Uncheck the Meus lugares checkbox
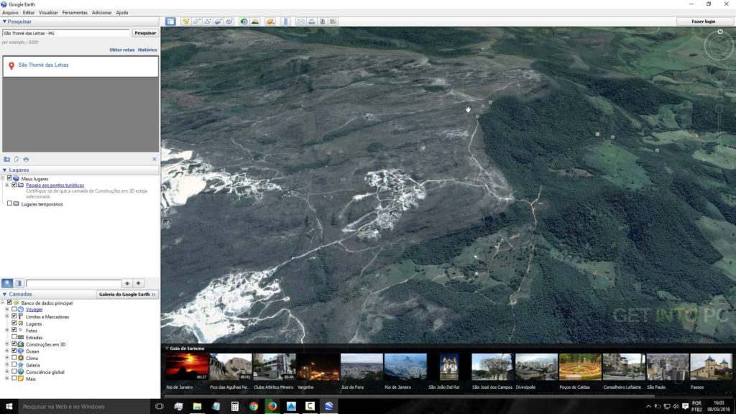Screen dimensions: 736x414 pos(9,178)
